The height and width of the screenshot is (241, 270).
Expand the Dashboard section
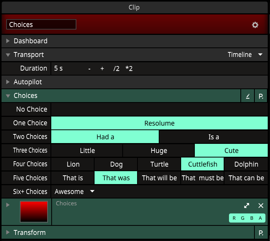(8, 41)
